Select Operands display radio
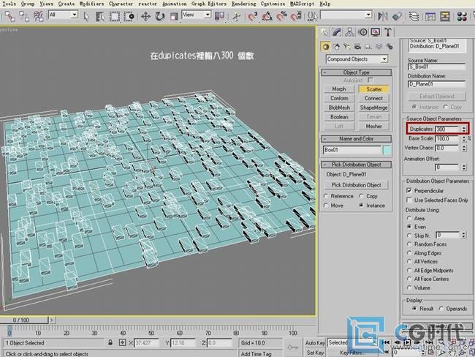 441,309
